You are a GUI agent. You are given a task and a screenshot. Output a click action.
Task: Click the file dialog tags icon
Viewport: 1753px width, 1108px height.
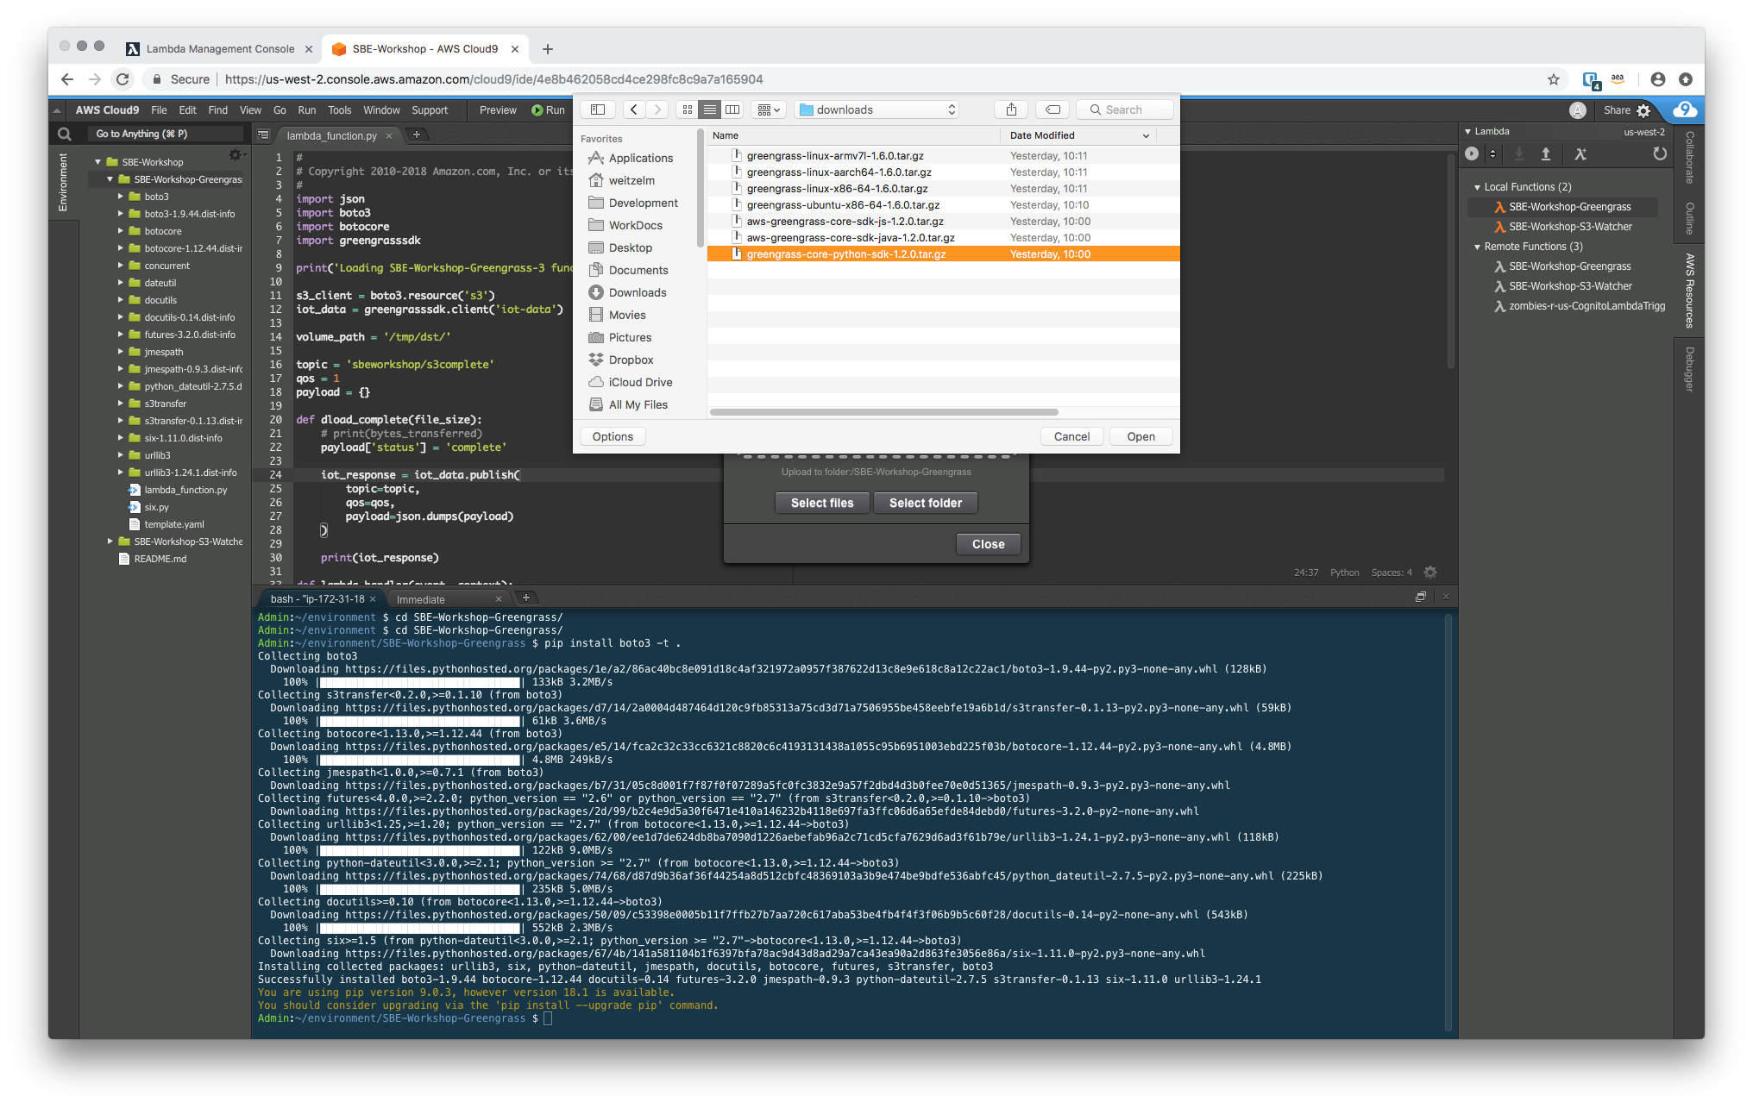coord(1052,110)
